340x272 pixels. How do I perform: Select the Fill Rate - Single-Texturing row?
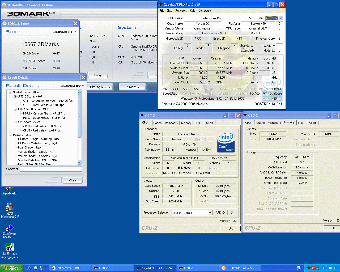point(38,139)
